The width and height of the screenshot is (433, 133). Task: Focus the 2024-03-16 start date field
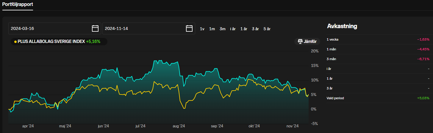tap(49, 28)
